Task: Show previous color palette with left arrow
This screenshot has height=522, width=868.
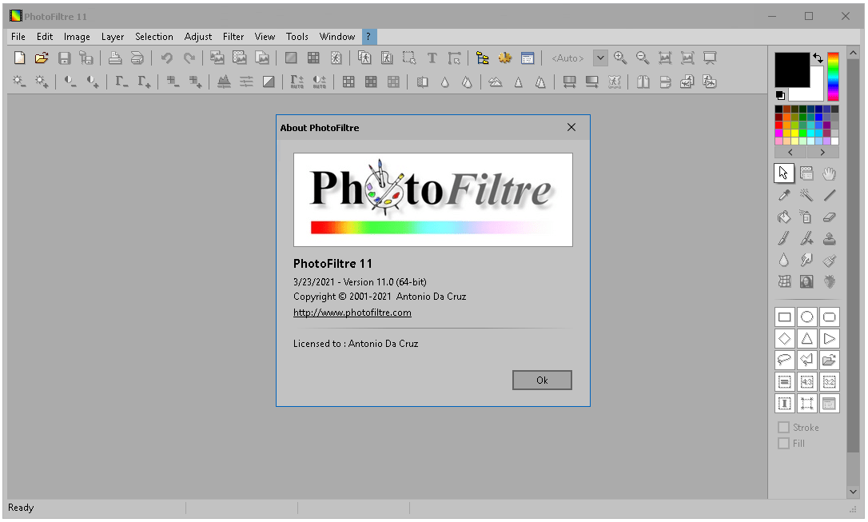Action: point(790,152)
